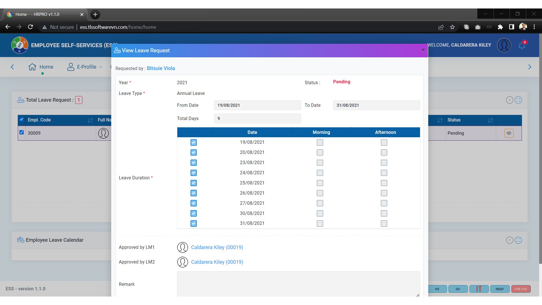The width and height of the screenshot is (542, 305).
Task: Click the HRPRO logo icon
Action: point(19,45)
